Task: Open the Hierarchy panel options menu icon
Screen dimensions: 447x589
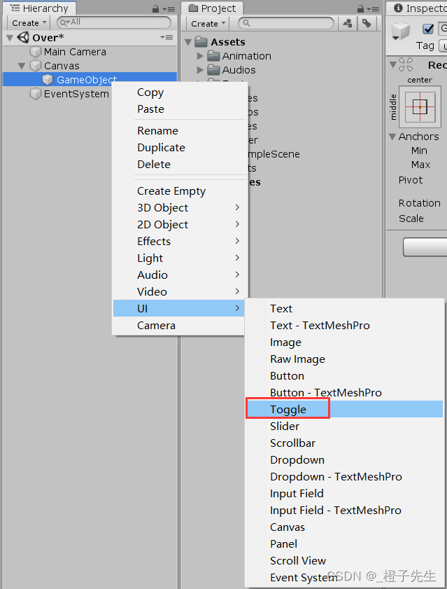Action: coord(169,9)
